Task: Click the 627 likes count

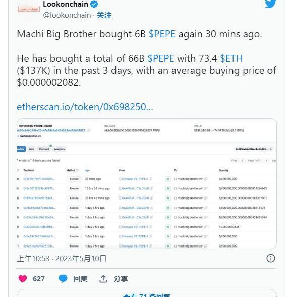Action: [x=39, y=279]
